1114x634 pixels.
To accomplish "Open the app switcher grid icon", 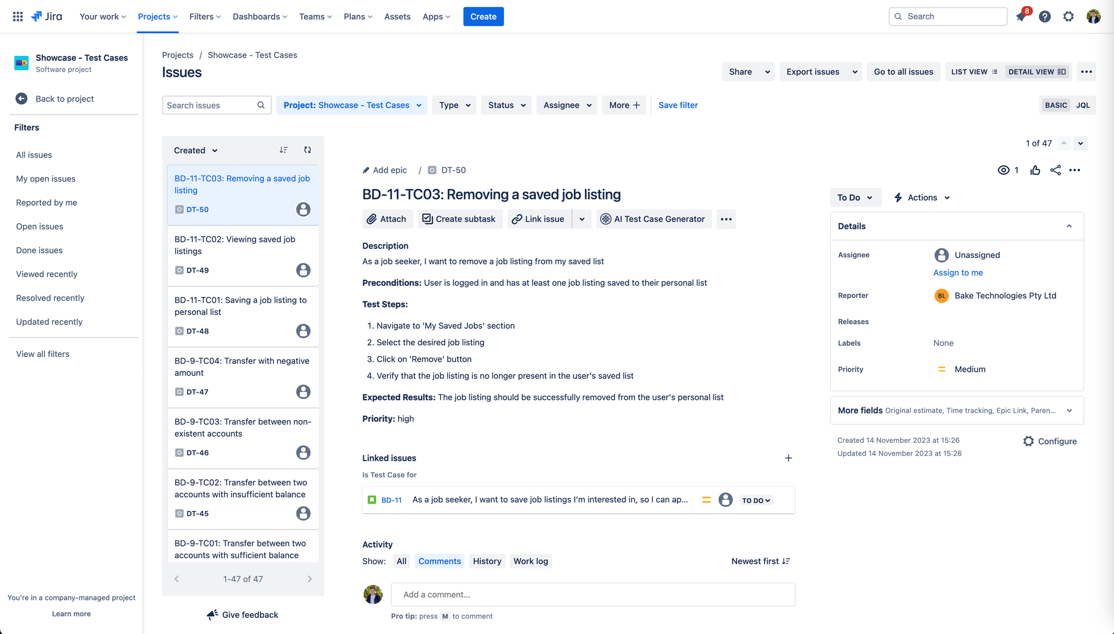I will pos(18,17).
